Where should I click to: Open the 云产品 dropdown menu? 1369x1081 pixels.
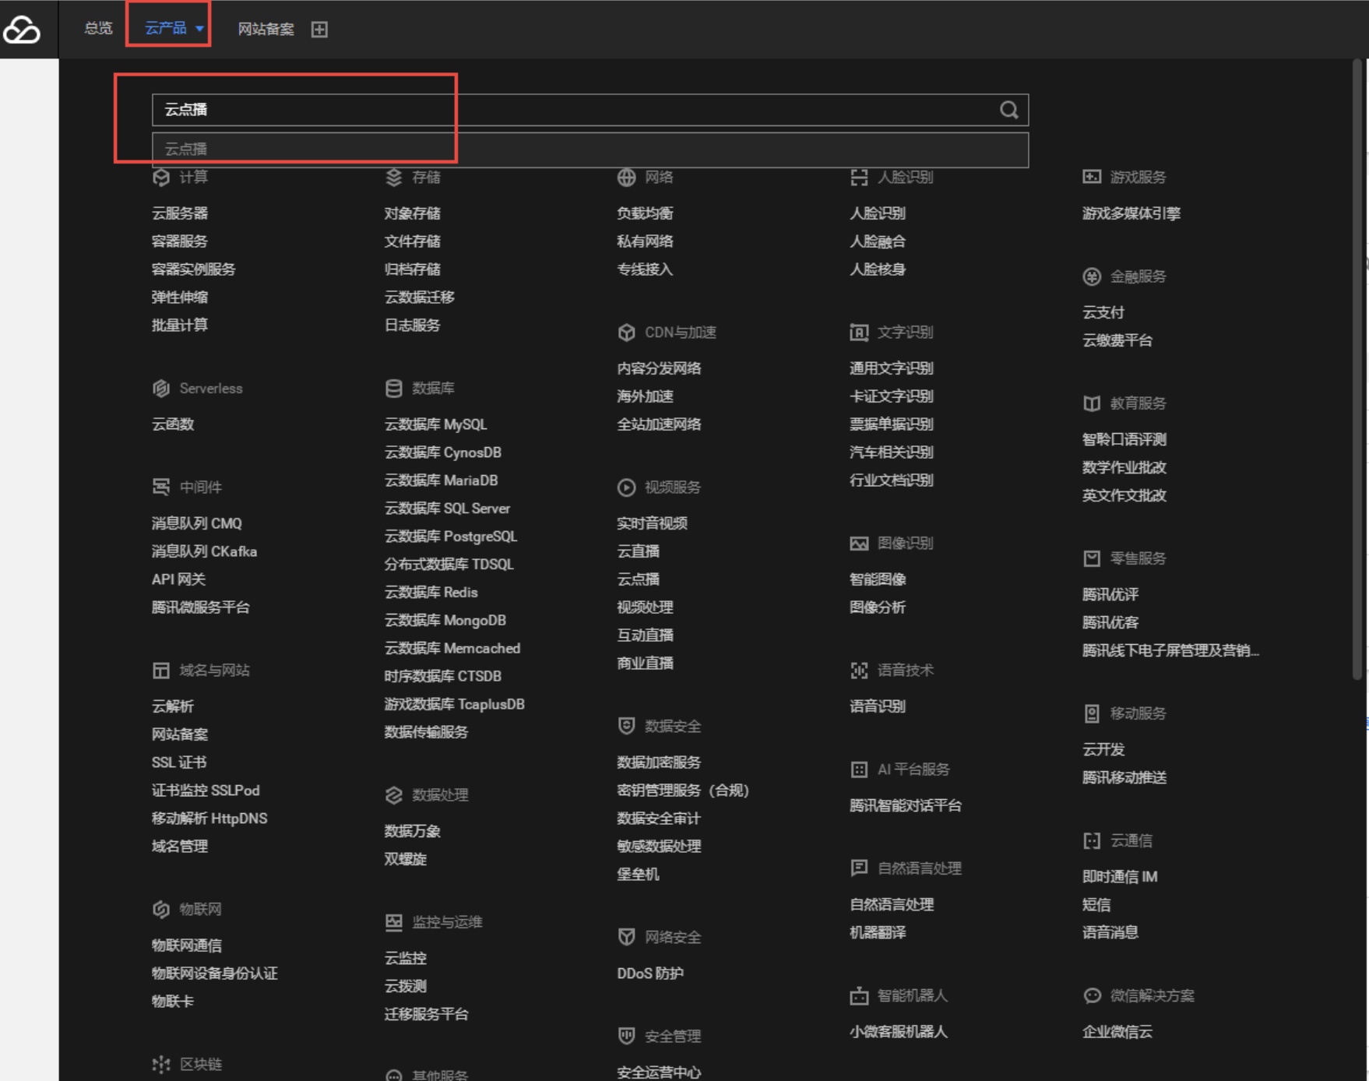click(174, 29)
